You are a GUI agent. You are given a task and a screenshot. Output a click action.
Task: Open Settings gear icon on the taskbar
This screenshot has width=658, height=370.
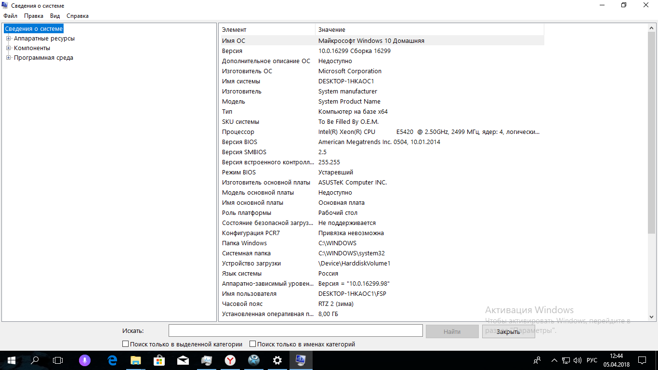click(x=277, y=360)
